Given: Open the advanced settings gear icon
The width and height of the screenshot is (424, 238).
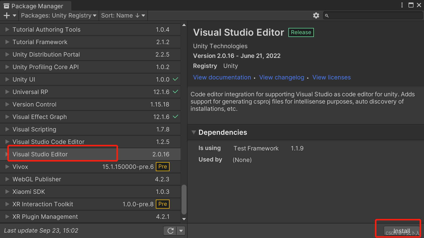Looking at the screenshot, I should point(316,15).
